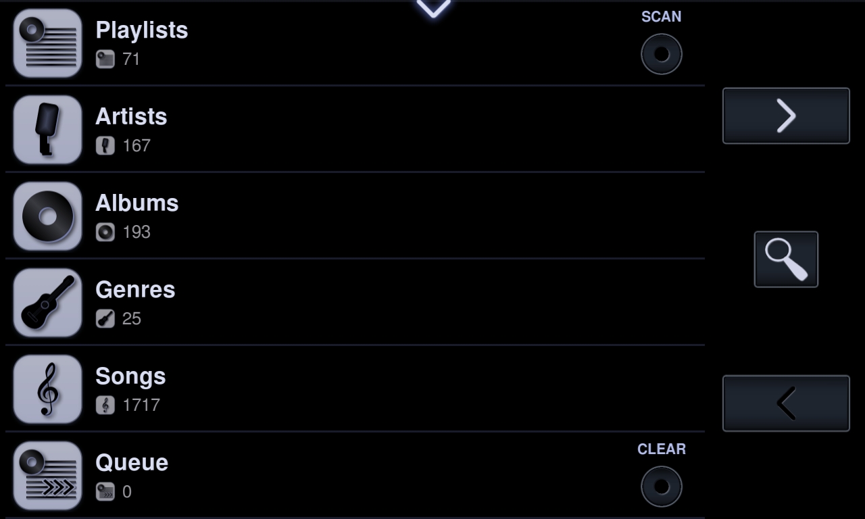Toggle the SCAN round button
The width and height of the screenshot is (865, 519).
coord(662,54)
